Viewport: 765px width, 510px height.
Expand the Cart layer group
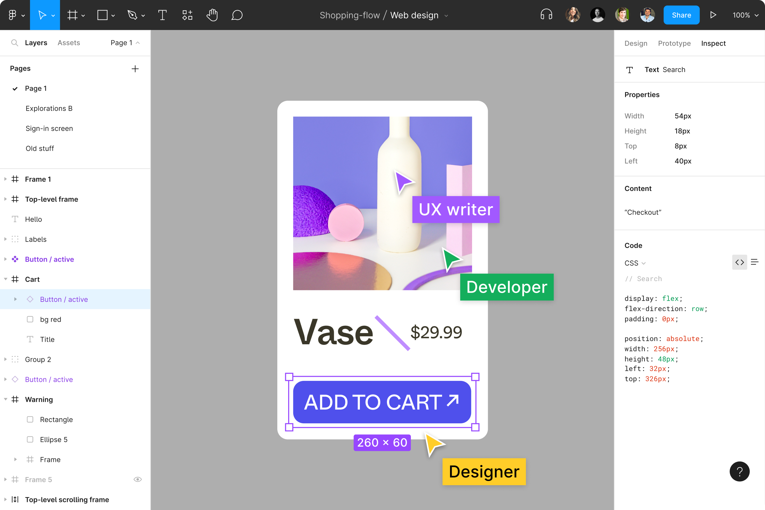click(x=5, y=279)
